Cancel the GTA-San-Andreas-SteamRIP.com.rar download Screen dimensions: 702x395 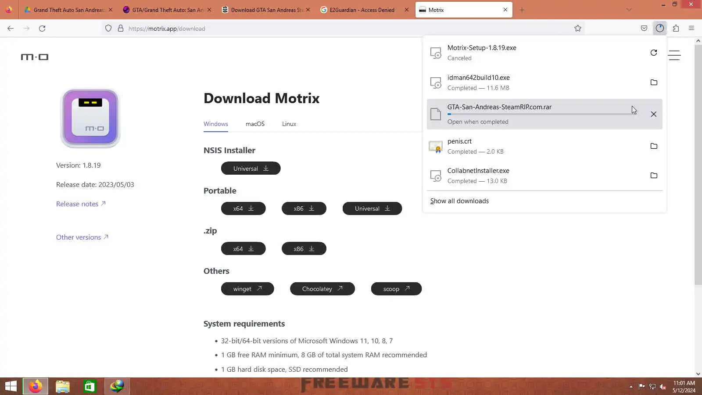point(654,114)
